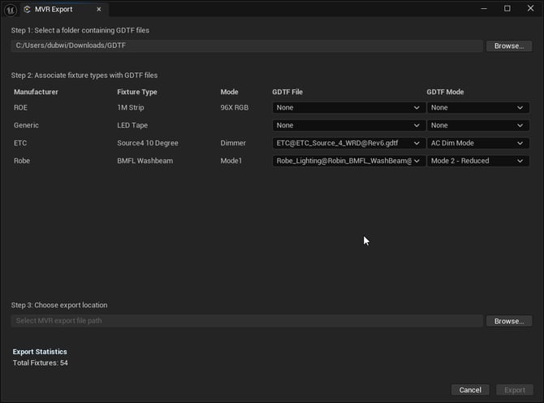The image size is (544, 403).
Task: Click the Total Fixtures: 54 text
Action: [41, 362]
